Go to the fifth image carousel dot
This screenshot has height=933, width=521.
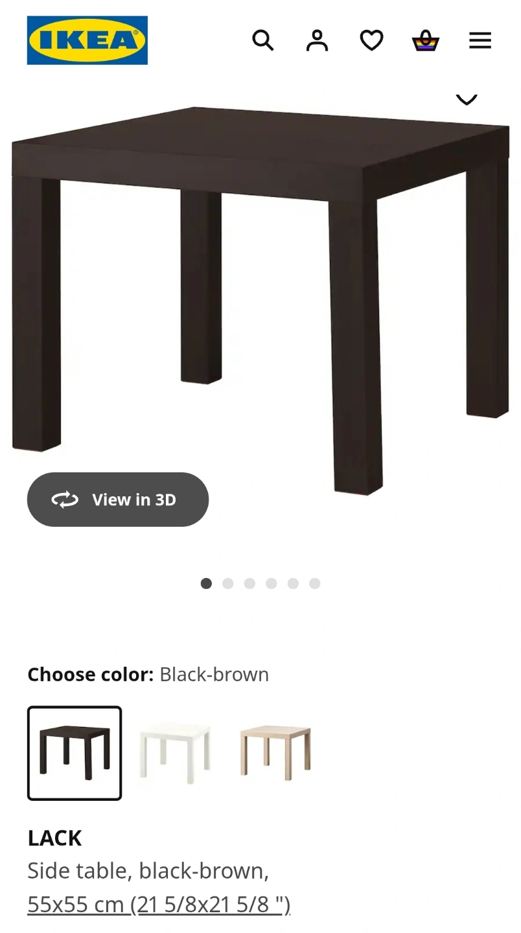point(293,583)
